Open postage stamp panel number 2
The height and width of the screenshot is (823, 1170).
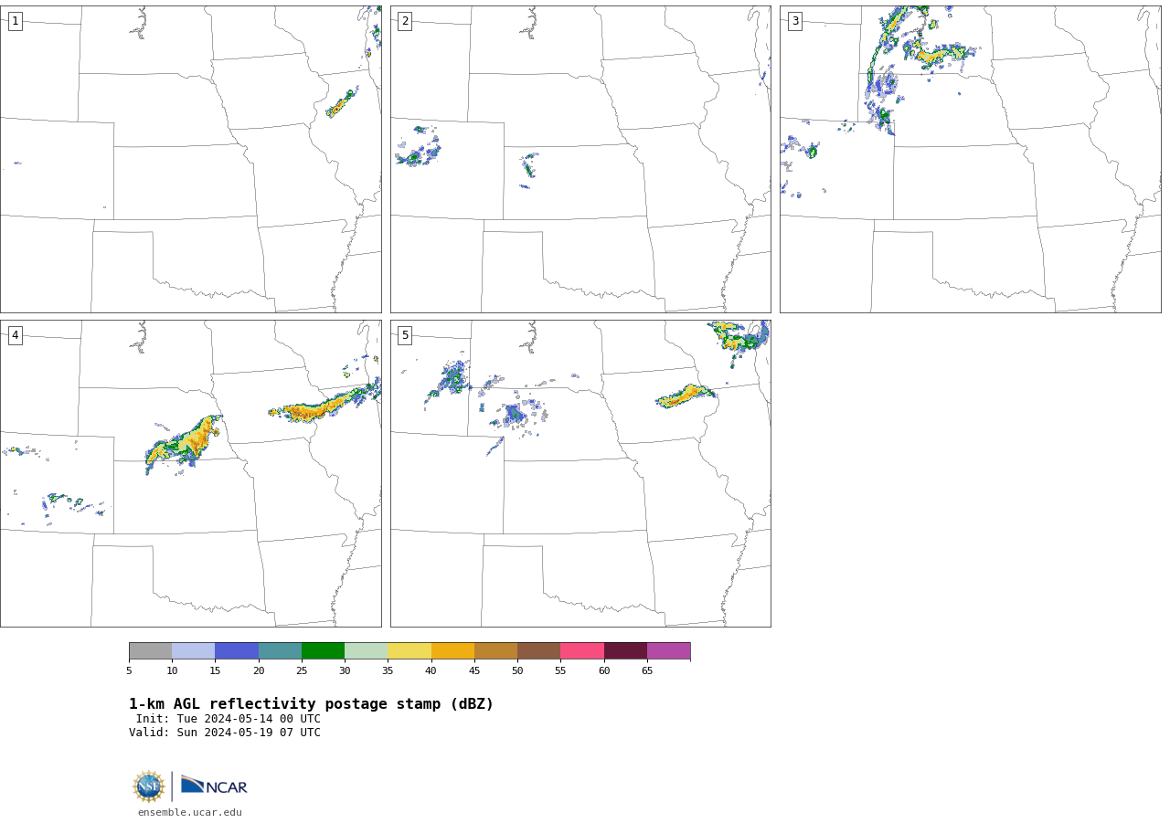click(580, 159)
